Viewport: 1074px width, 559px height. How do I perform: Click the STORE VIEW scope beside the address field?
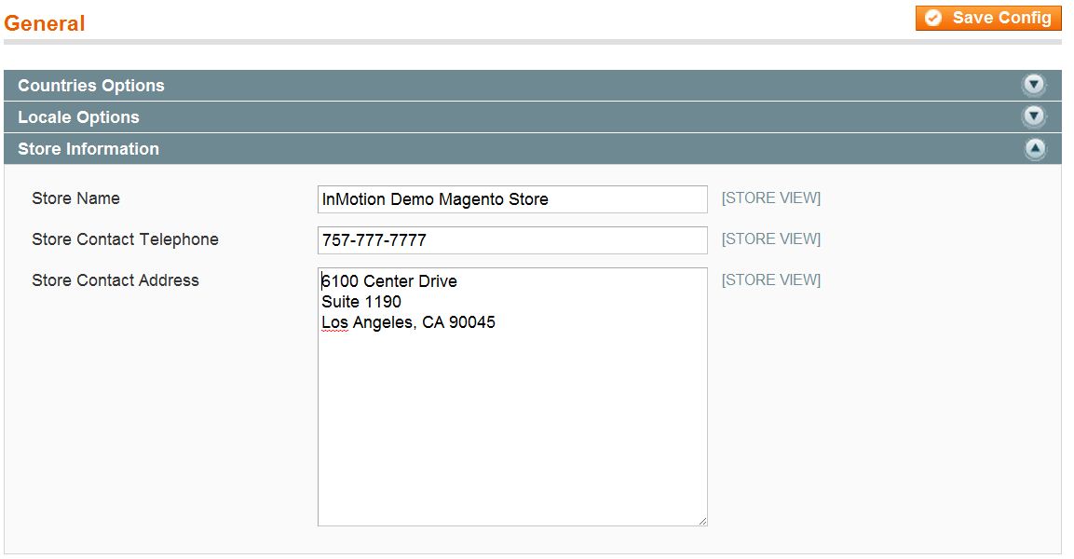click(x=770, y=280)
